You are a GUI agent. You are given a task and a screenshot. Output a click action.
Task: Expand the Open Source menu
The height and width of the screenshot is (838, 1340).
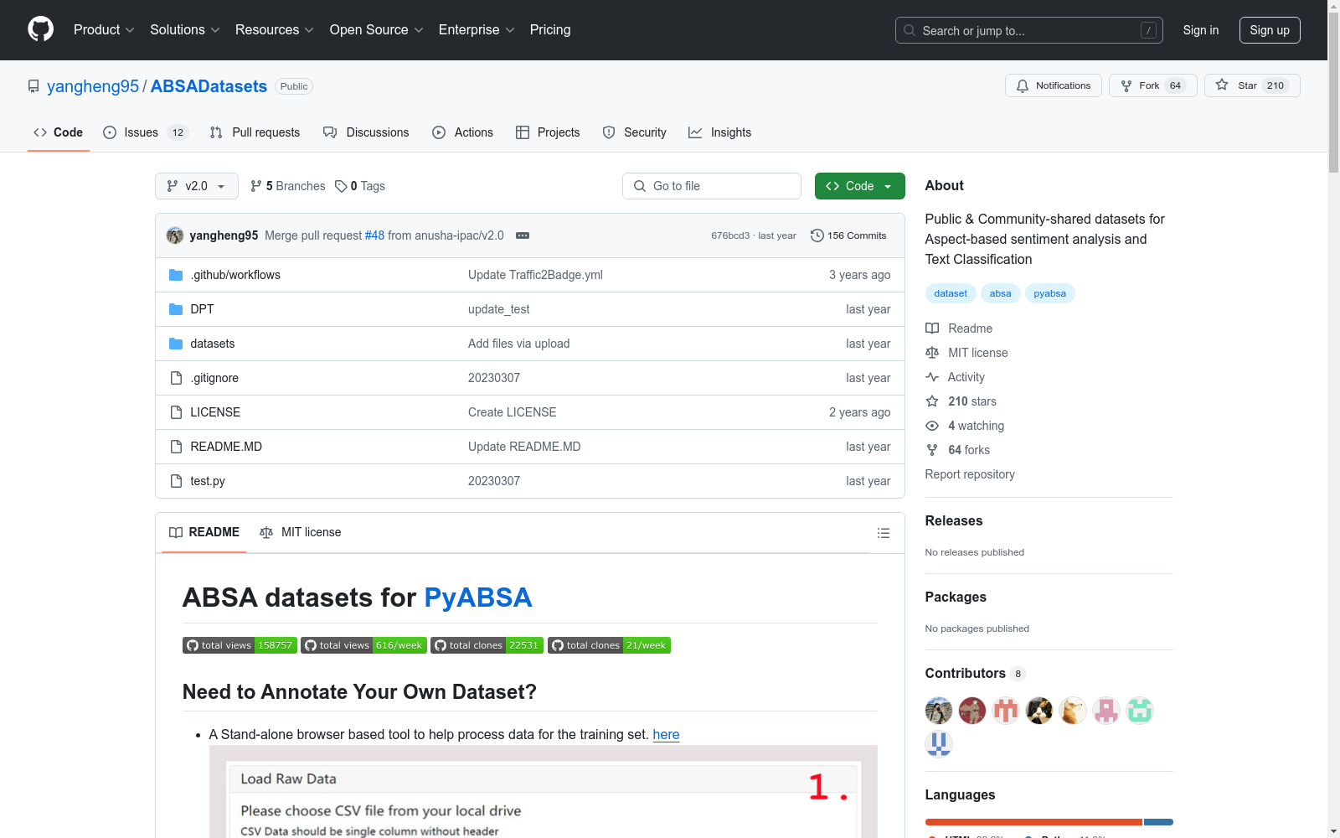[377, 30]
